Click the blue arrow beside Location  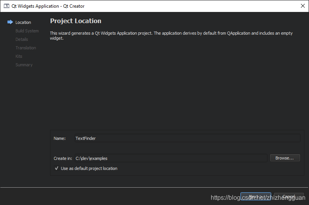point(10,22)
